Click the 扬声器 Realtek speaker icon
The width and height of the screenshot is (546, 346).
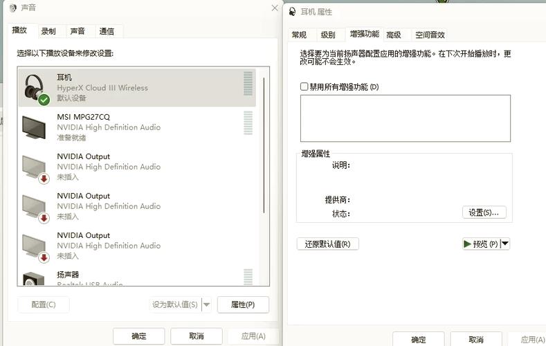[36, 279]
